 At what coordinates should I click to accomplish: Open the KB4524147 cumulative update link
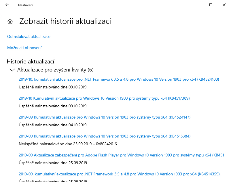coord(105,117)
